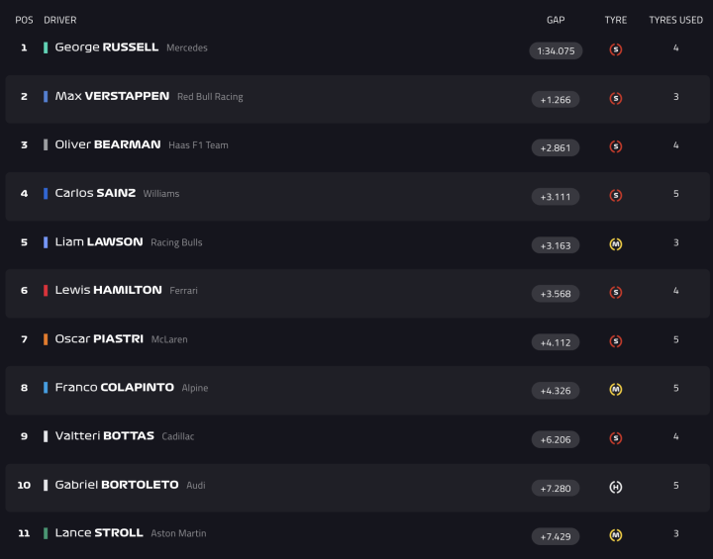The height and width of the screenshot is (559, 713).
Task: Click the soft tyre icon in Russell's row
Action: (615, 49)
